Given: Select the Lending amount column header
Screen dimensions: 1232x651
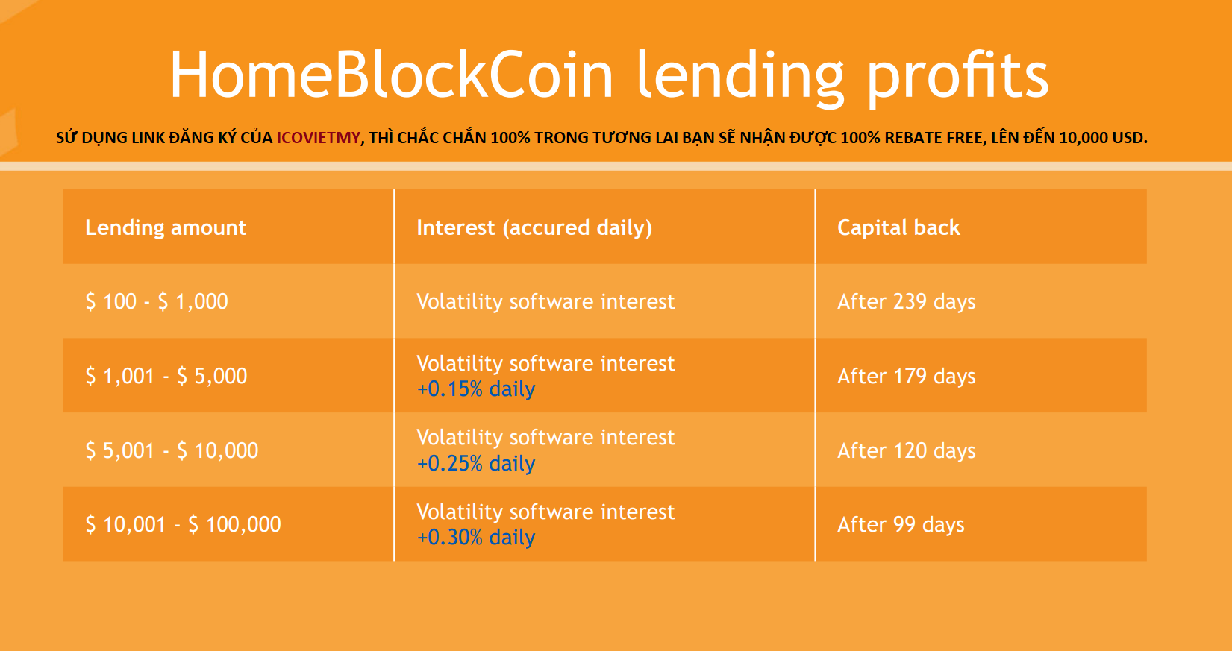Looking at the screenshot, I should [x=166, y=227].
